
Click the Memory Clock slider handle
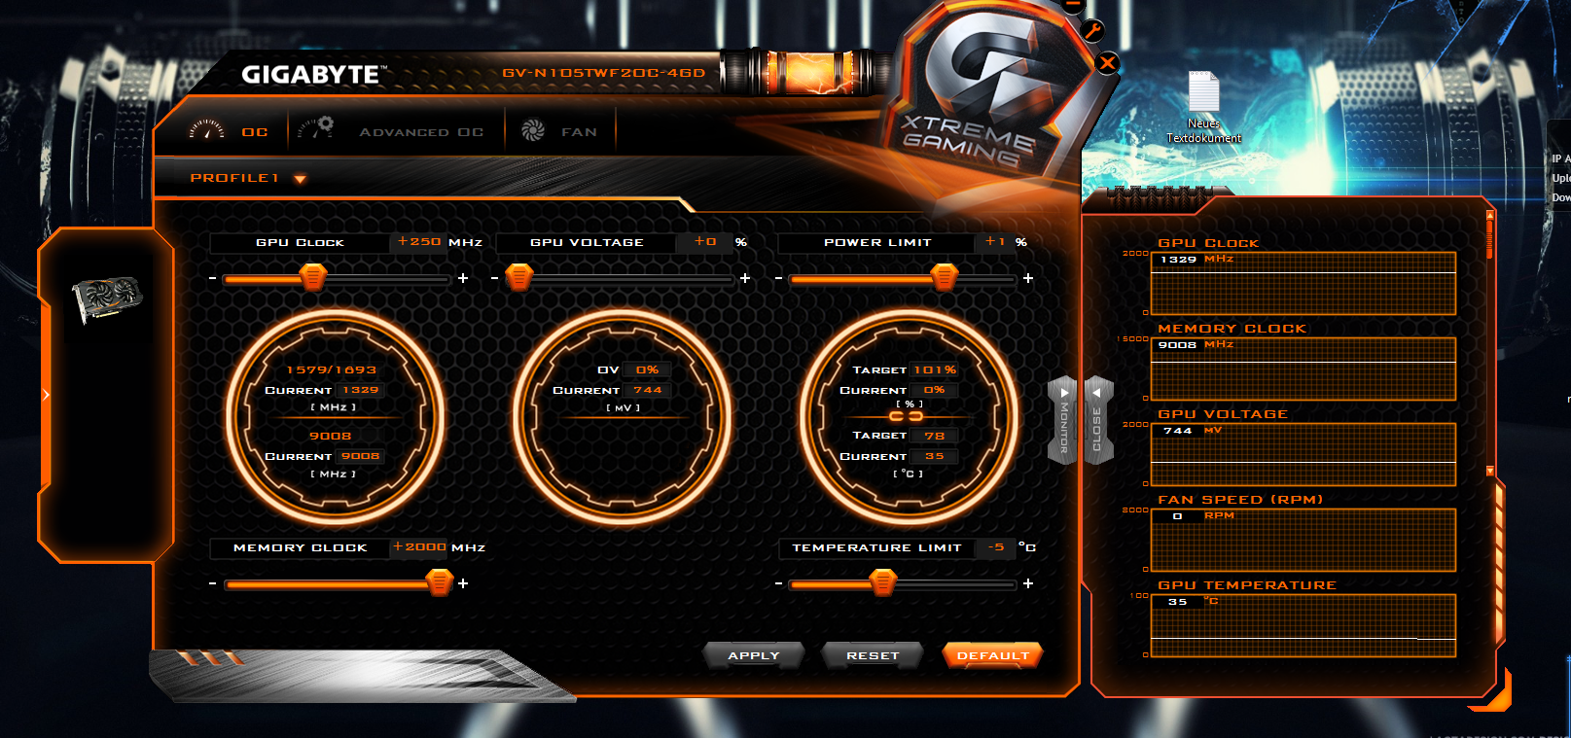pyautogui.click(x=440, y=582)
